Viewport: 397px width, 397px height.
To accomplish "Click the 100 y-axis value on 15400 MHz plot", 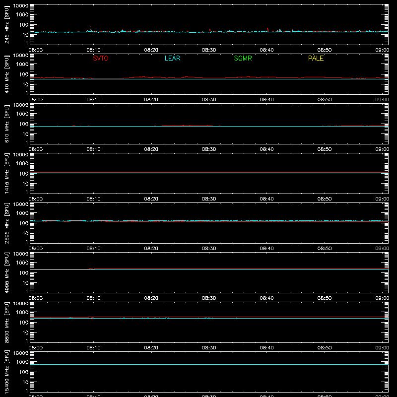I will (x=24, y=372).
